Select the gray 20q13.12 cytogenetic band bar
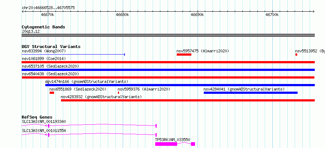The image size is (325, 148). coord(168,35)
